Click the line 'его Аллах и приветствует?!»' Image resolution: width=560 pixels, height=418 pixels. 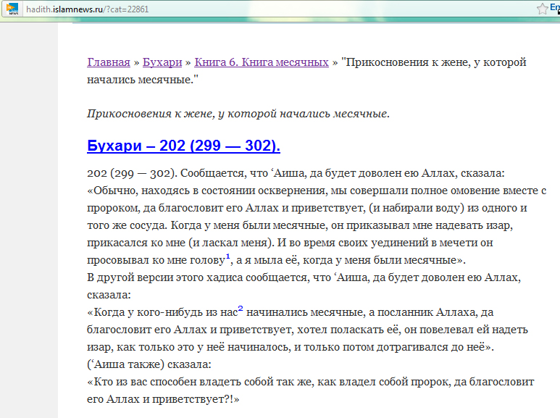pos(163,399)
